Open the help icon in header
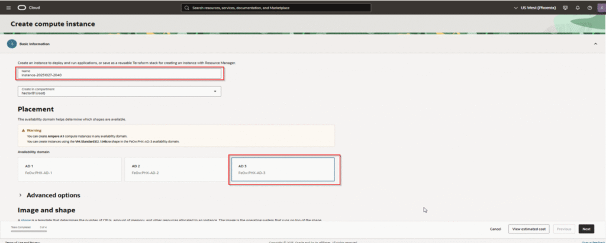The height and width of the screenshot is (243, 606). click(x=588, y=8)
